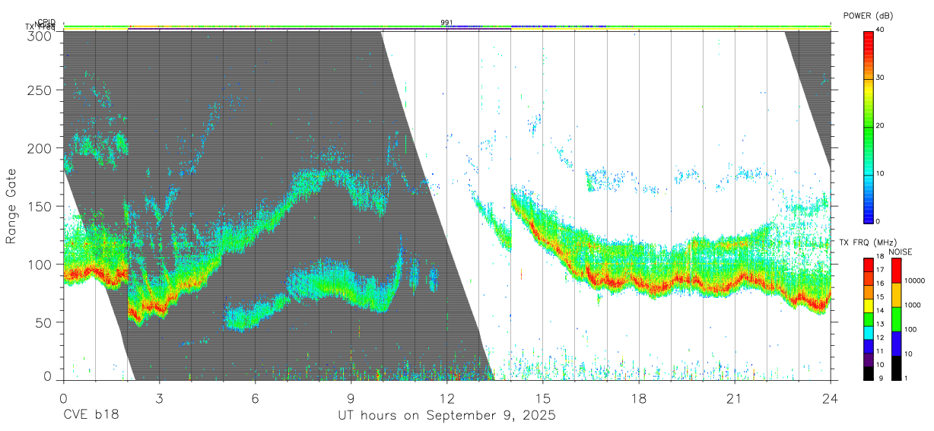
Task: Click the 11 label on the TX FRQ legend
Action: tap(881, 351)
